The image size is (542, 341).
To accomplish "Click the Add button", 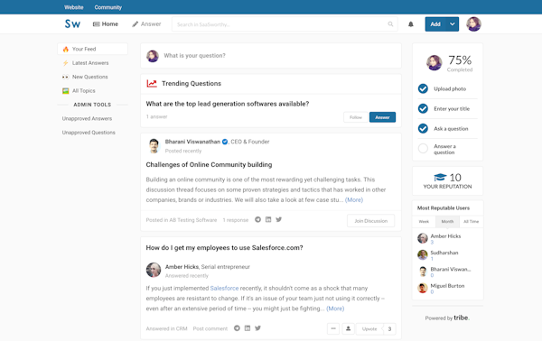I will coord(435,24).
